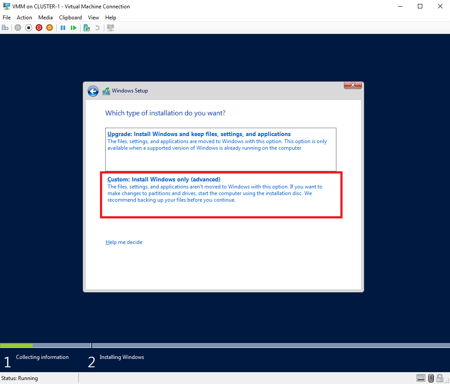Click the setup progress bar
This screenshot has width=450, height=384.
pyautogui.click(x=225, y=345)
